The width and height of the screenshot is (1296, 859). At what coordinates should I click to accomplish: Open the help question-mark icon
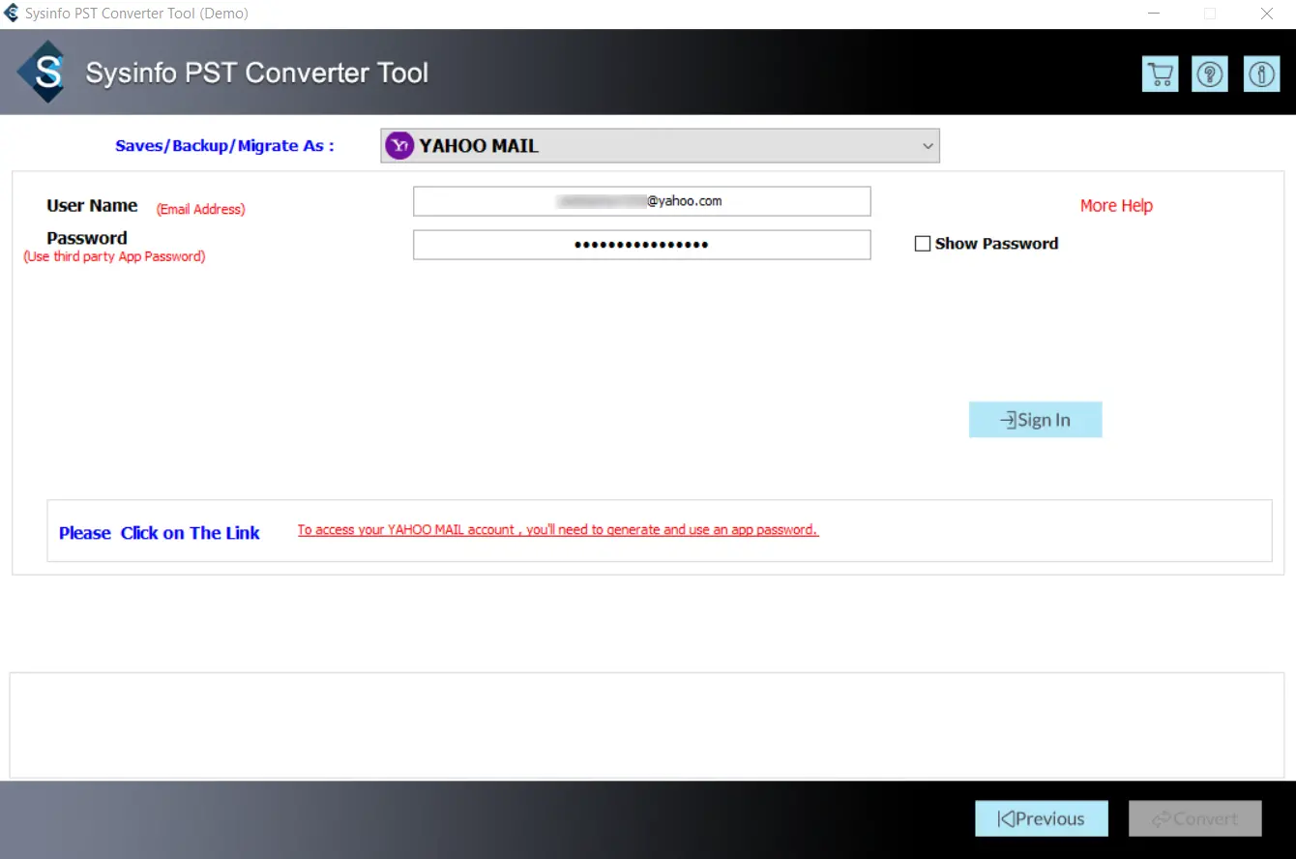tap(1210, 74)
